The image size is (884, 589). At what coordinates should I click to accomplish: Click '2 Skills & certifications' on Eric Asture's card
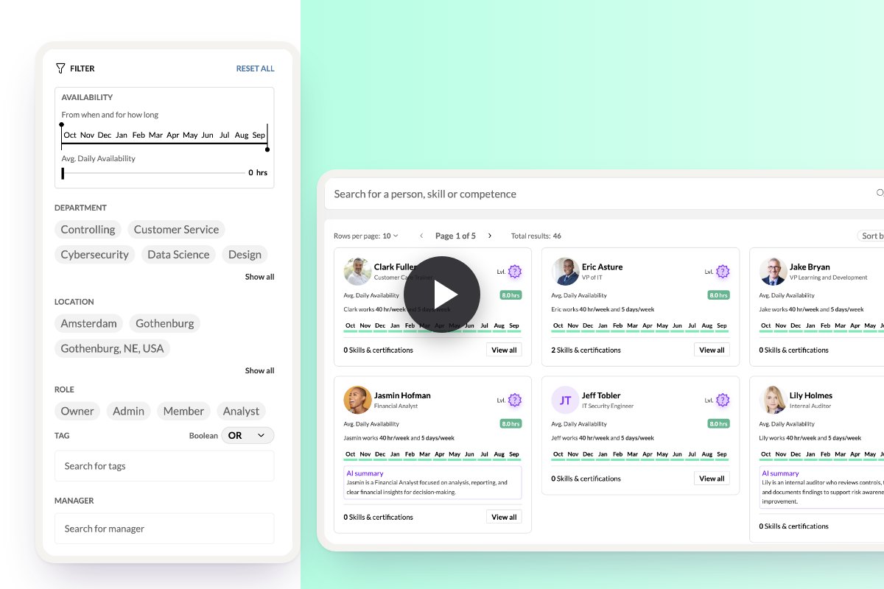[586, 350]
